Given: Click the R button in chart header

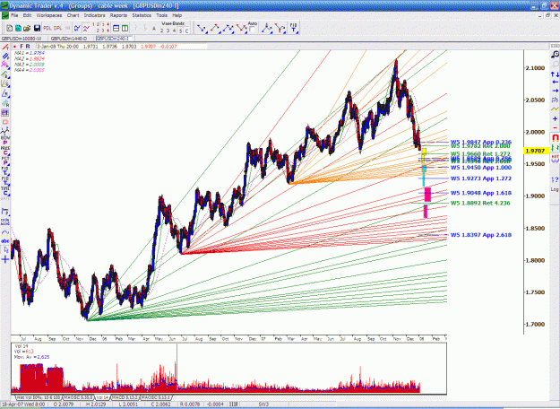Looking at the screenshot, I should tap(28, 47).
